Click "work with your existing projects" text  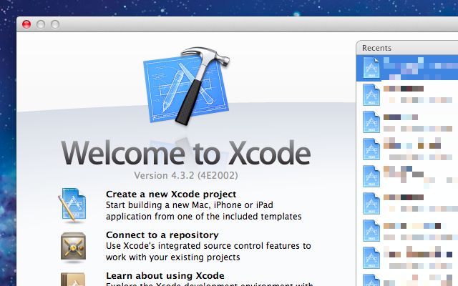[x=173, y=257]
